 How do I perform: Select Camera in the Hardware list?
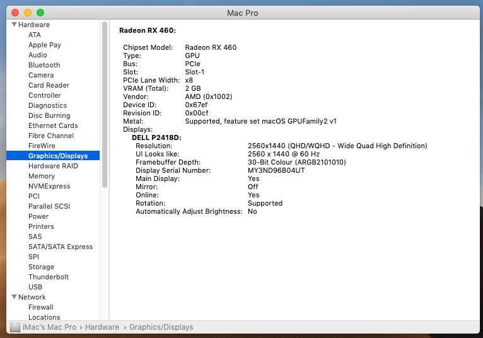41,75
